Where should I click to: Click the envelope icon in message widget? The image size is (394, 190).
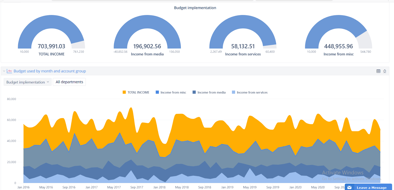coord(349,187)
